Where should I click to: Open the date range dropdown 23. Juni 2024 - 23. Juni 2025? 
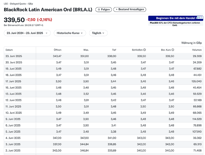tap(27, 33)
